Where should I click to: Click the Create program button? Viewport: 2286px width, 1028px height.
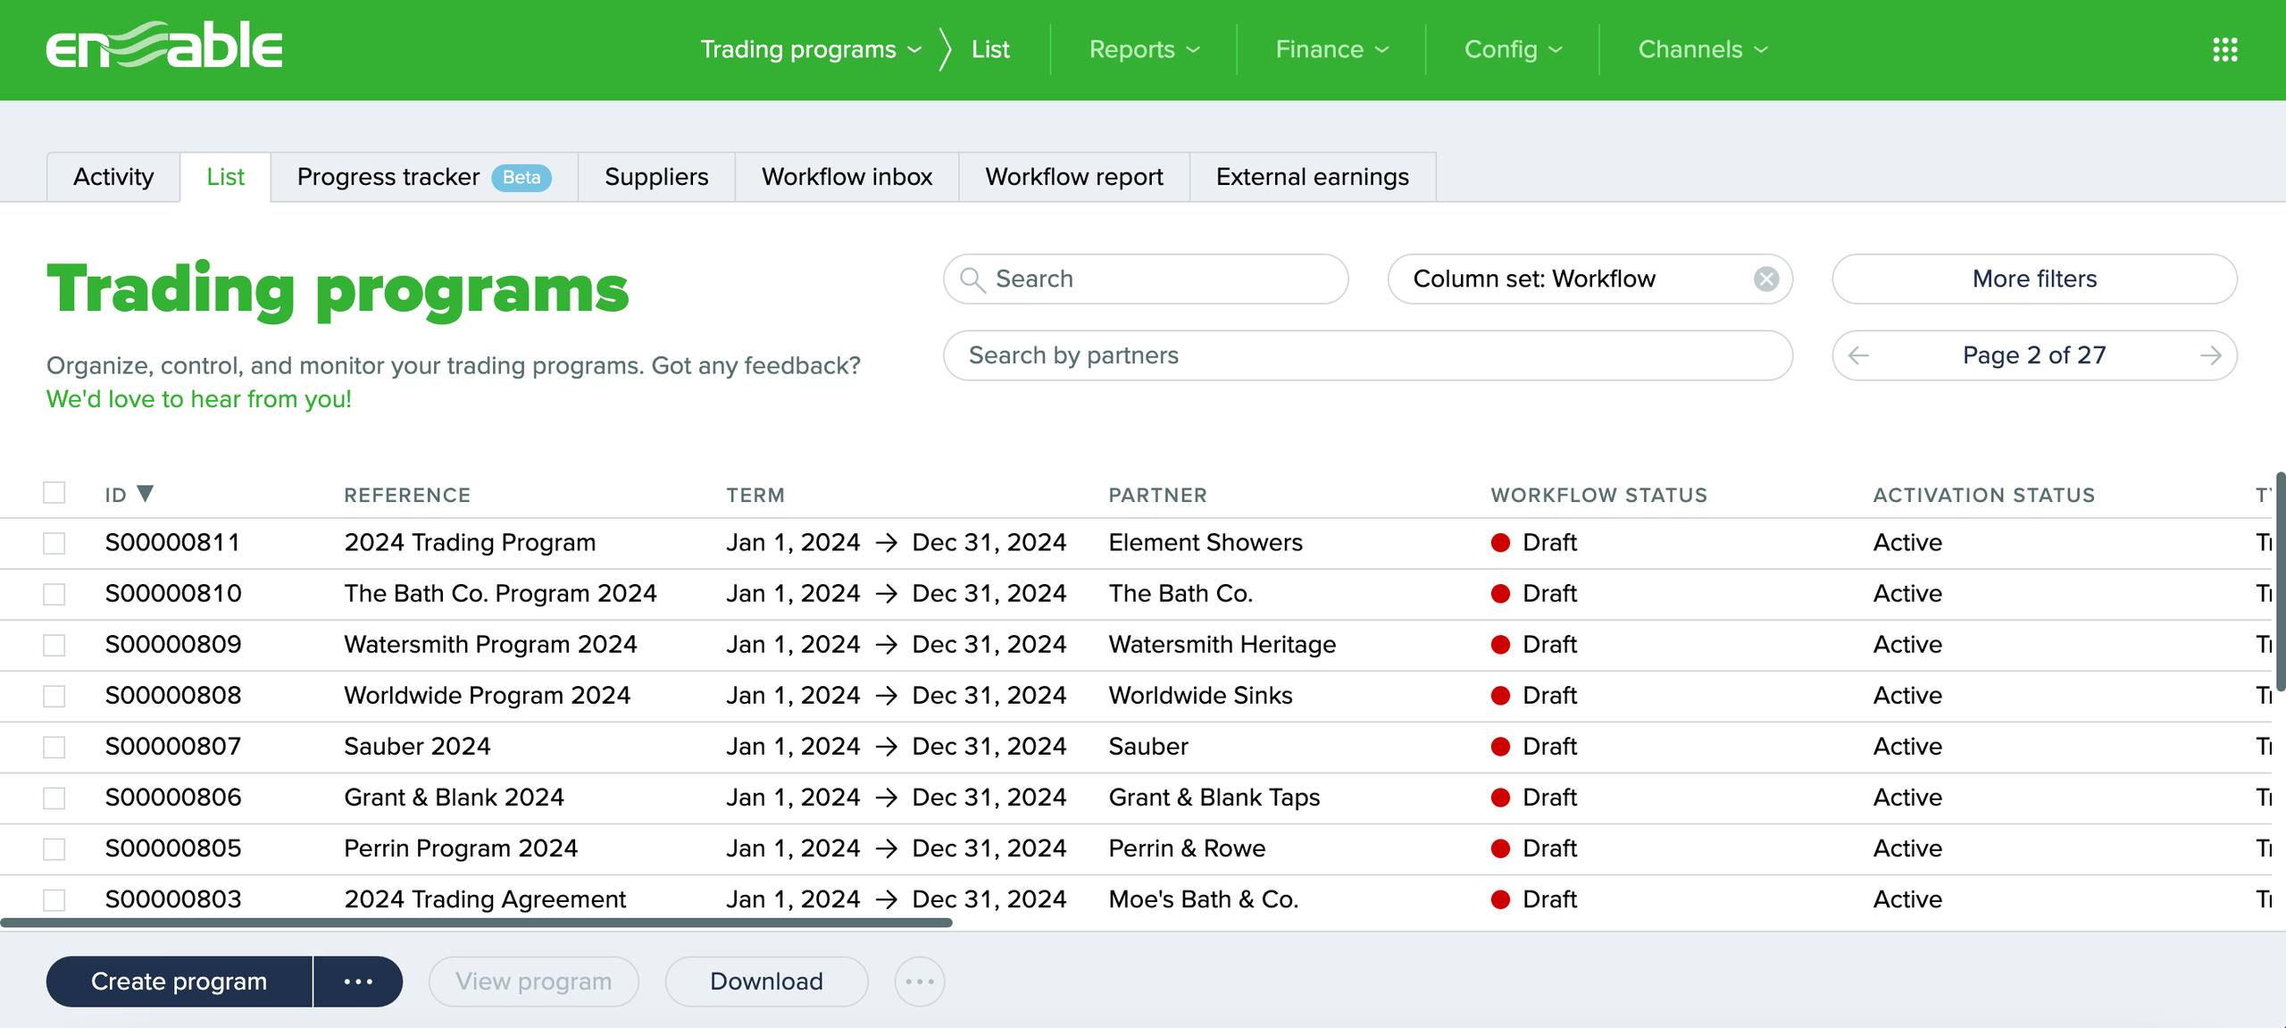[x=179, y=982]
